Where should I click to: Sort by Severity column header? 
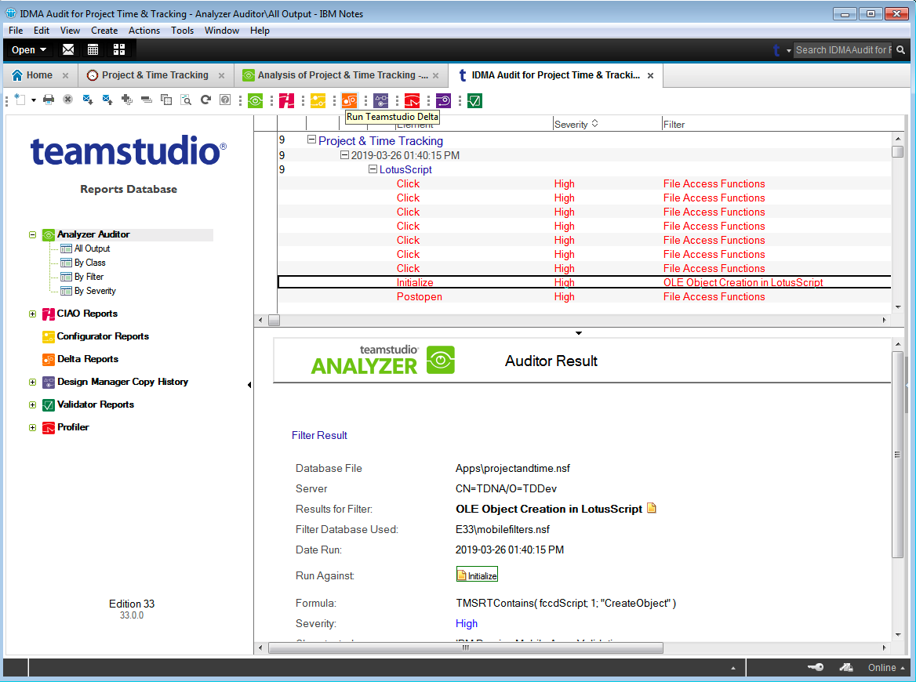(x=606, y=124)
